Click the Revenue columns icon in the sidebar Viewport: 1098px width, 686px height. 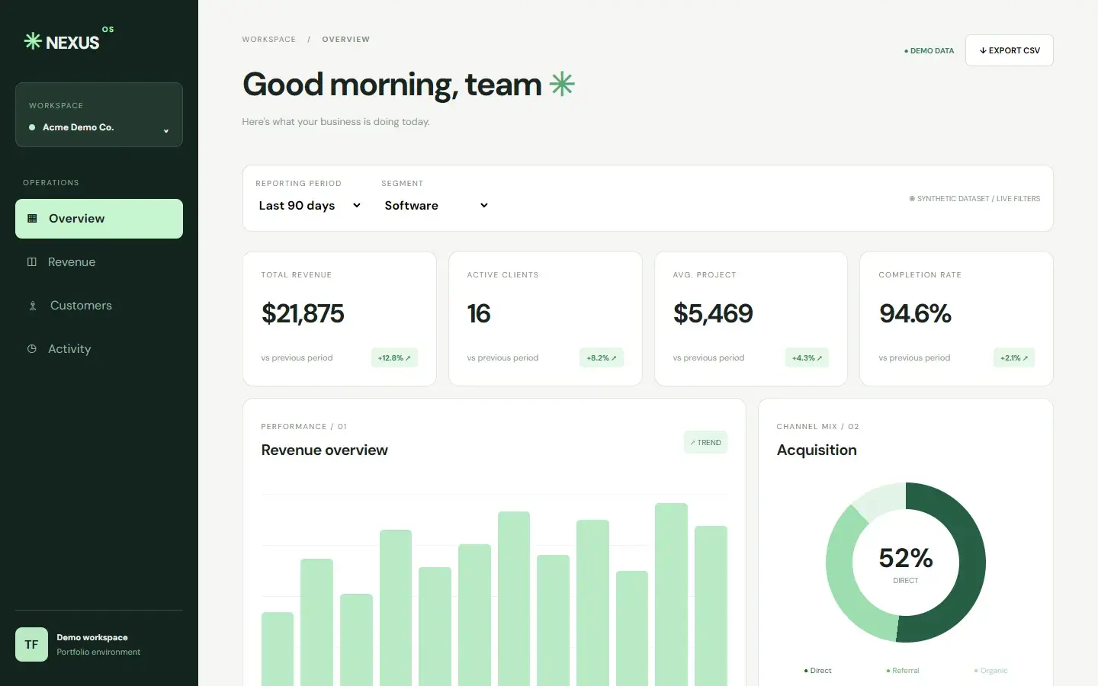[32, 262]
